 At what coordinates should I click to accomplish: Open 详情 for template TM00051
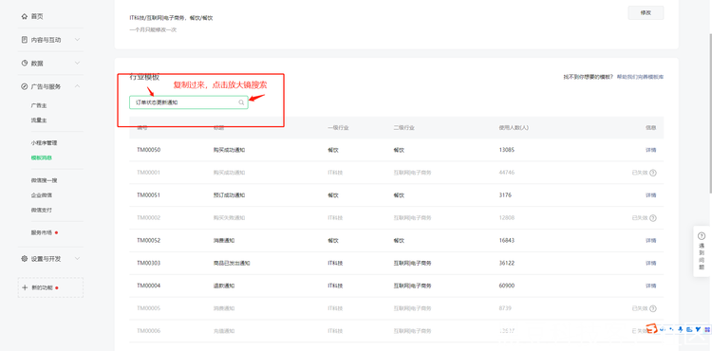point(650,195)
